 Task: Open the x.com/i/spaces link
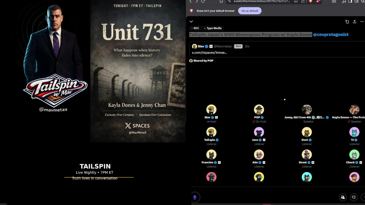tap(209, 53)
